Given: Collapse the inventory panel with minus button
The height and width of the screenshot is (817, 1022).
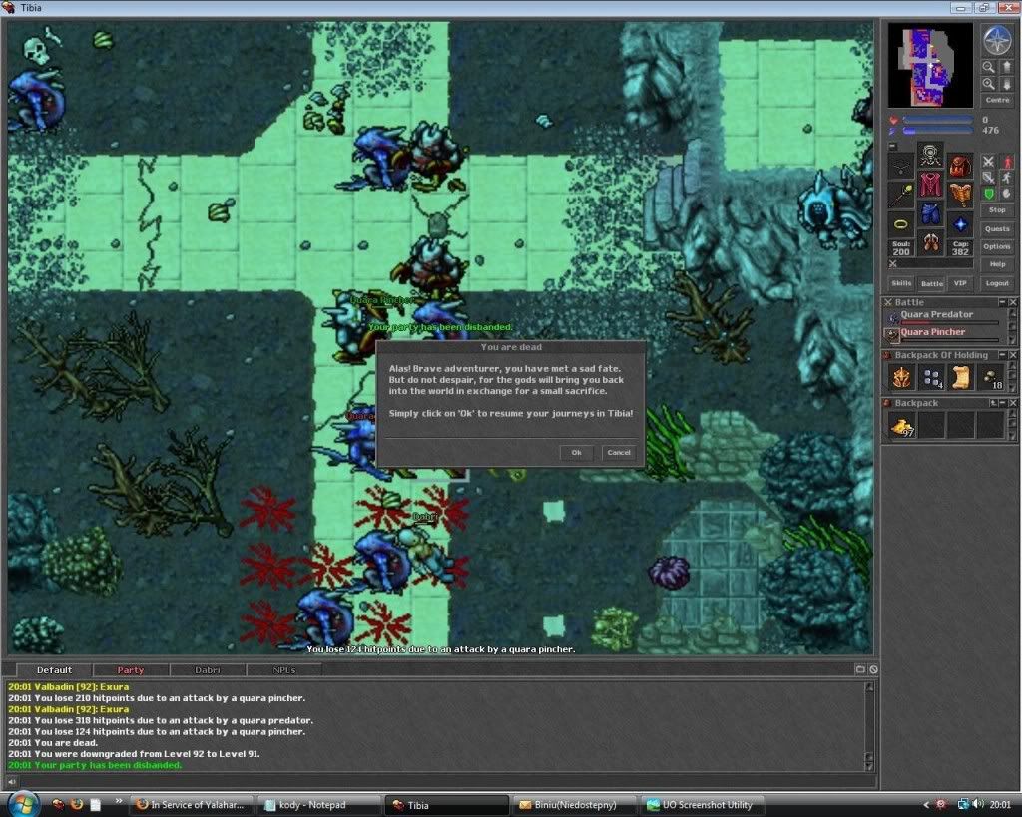Looking at the screenshot, I should pos(893,147).
